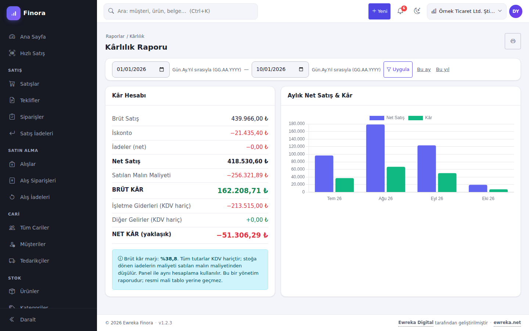529x331 pixels.
Task: Click the Finora logo icon
Action: [14, 13]
